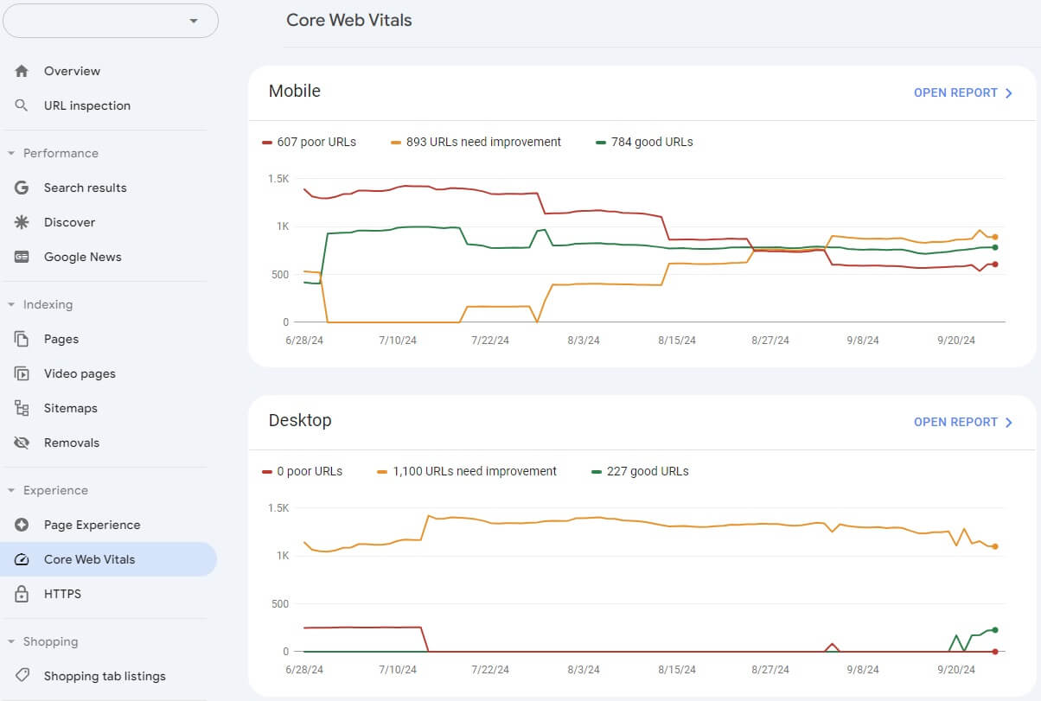Click green endpoint dot on Mobile chart
This screenshot has width=1041, height=701.
pyautogui.click(x=995, y=247)
